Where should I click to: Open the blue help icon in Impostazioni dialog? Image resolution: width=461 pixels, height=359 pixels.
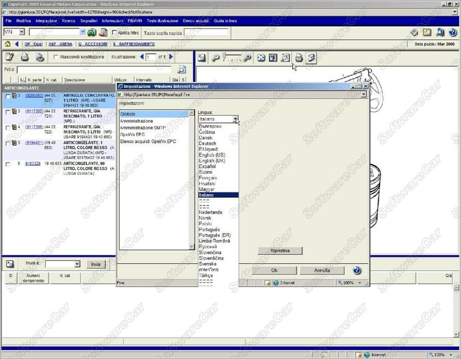pyautogui.click(x=357, y=270)
